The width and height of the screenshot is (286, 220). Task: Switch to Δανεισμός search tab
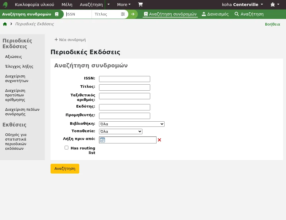215,14
